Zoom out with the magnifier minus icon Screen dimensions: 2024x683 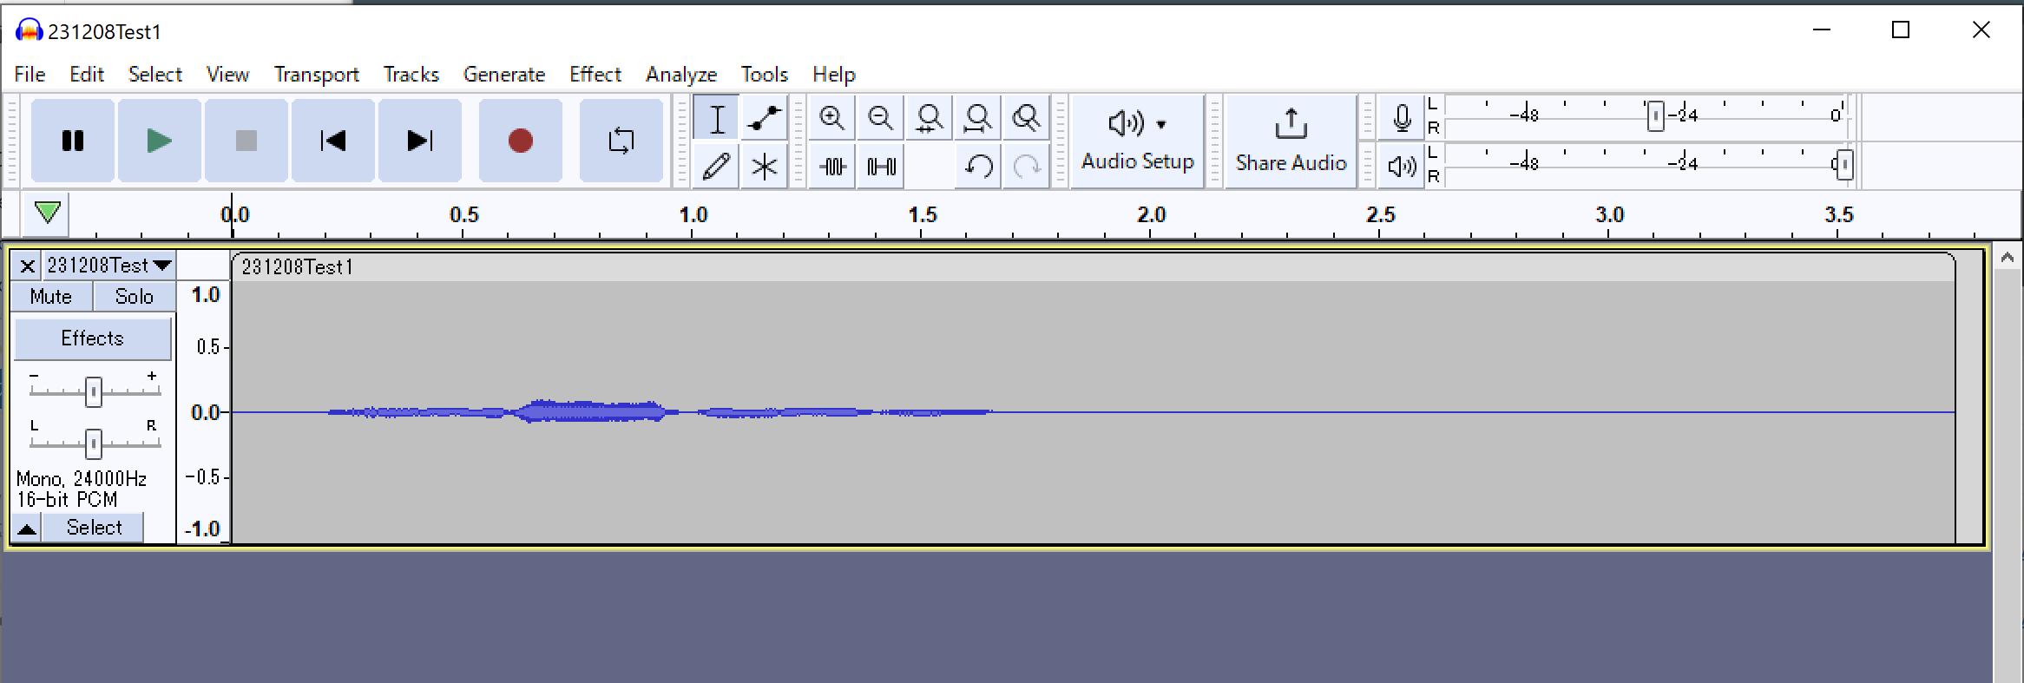pyautogui.click(x=881, y=118)
